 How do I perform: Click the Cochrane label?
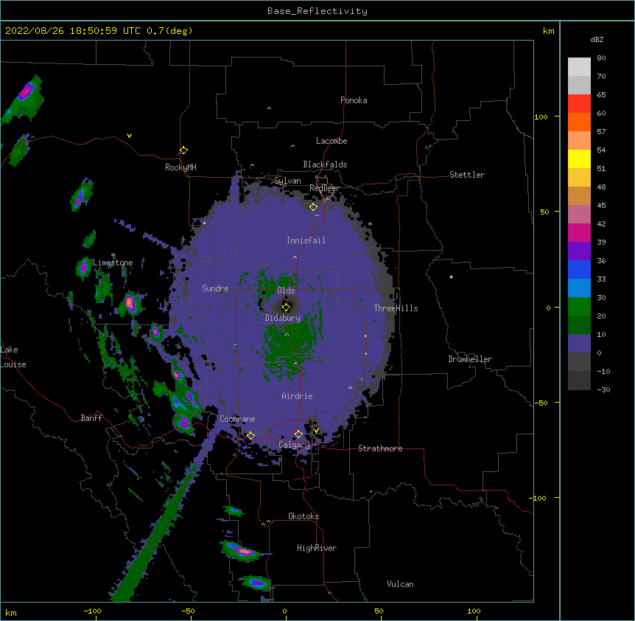pyautogui.click(x=237, y=419)
